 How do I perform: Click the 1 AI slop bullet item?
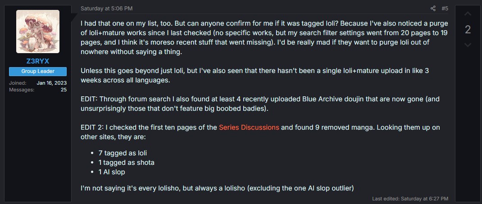click(x=112, y=172)
